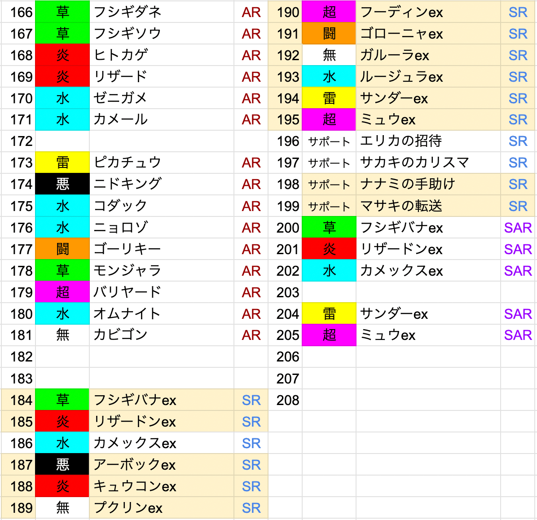
Task: Select the バリヤード cell
Action: pos(162,292)
